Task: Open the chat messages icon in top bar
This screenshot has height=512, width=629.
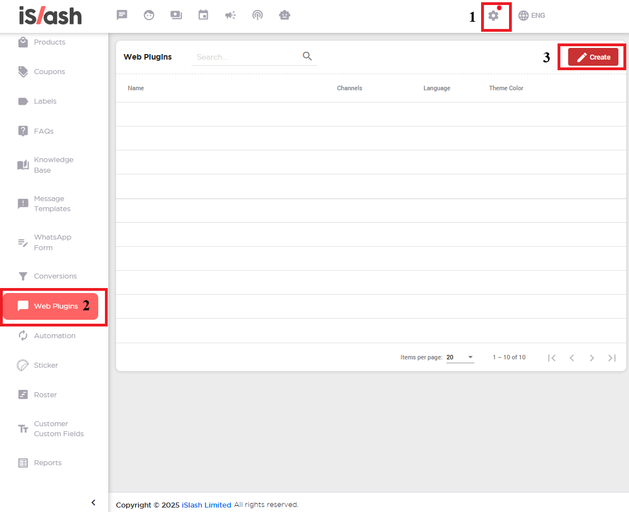Action: 122,15
